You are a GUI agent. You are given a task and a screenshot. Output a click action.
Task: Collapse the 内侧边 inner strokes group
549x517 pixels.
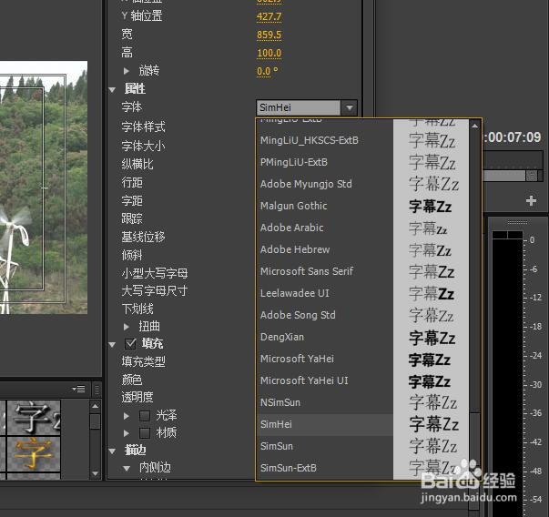(127, 468)
